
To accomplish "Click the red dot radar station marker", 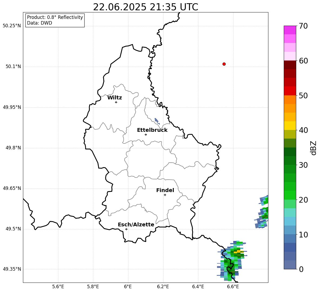I will [x=224, y=64].
